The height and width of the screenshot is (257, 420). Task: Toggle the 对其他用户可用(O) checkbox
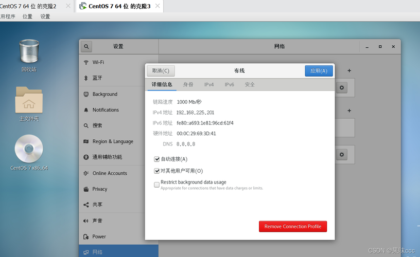click(x=157, y=171)
